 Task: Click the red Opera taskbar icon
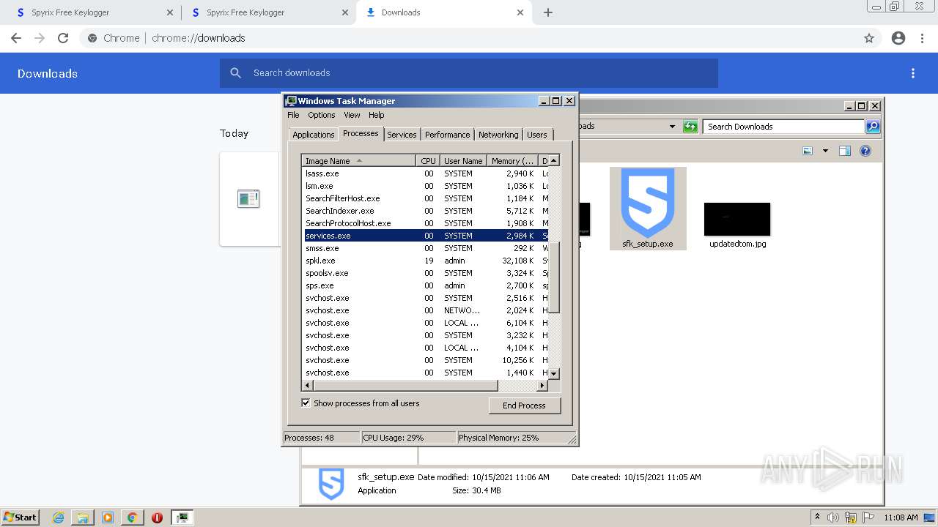tap(157, 517)
